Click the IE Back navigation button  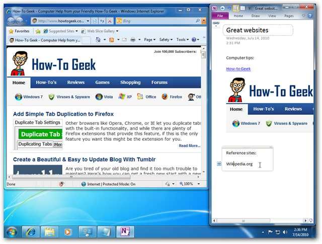pyautogui.click(x=11, y=21)
